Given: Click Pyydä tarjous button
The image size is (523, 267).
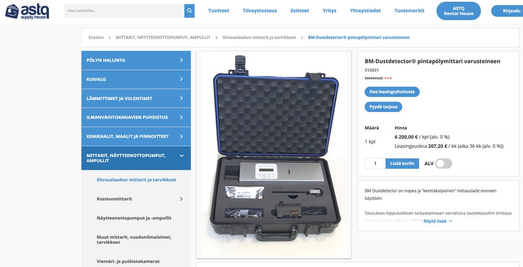Looking at the screenshot, I should pos(383,107).
